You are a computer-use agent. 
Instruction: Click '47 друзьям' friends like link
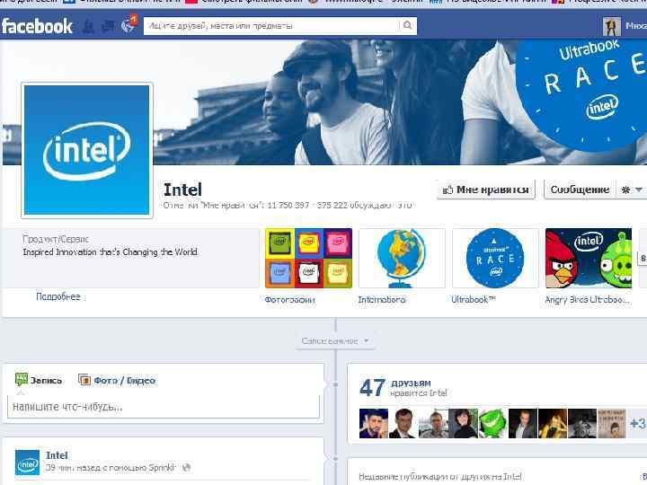394,388
